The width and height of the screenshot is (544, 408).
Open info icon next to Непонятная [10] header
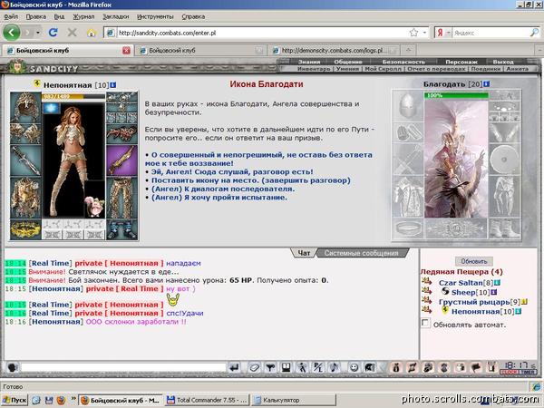112,84
